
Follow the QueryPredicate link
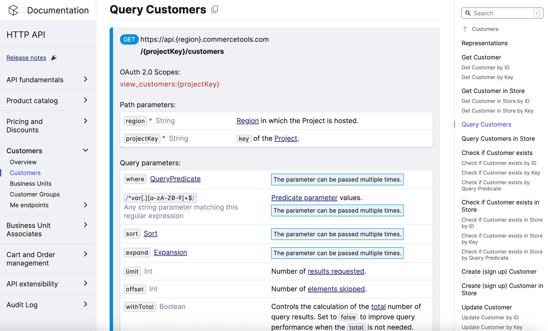click(175, 179)
